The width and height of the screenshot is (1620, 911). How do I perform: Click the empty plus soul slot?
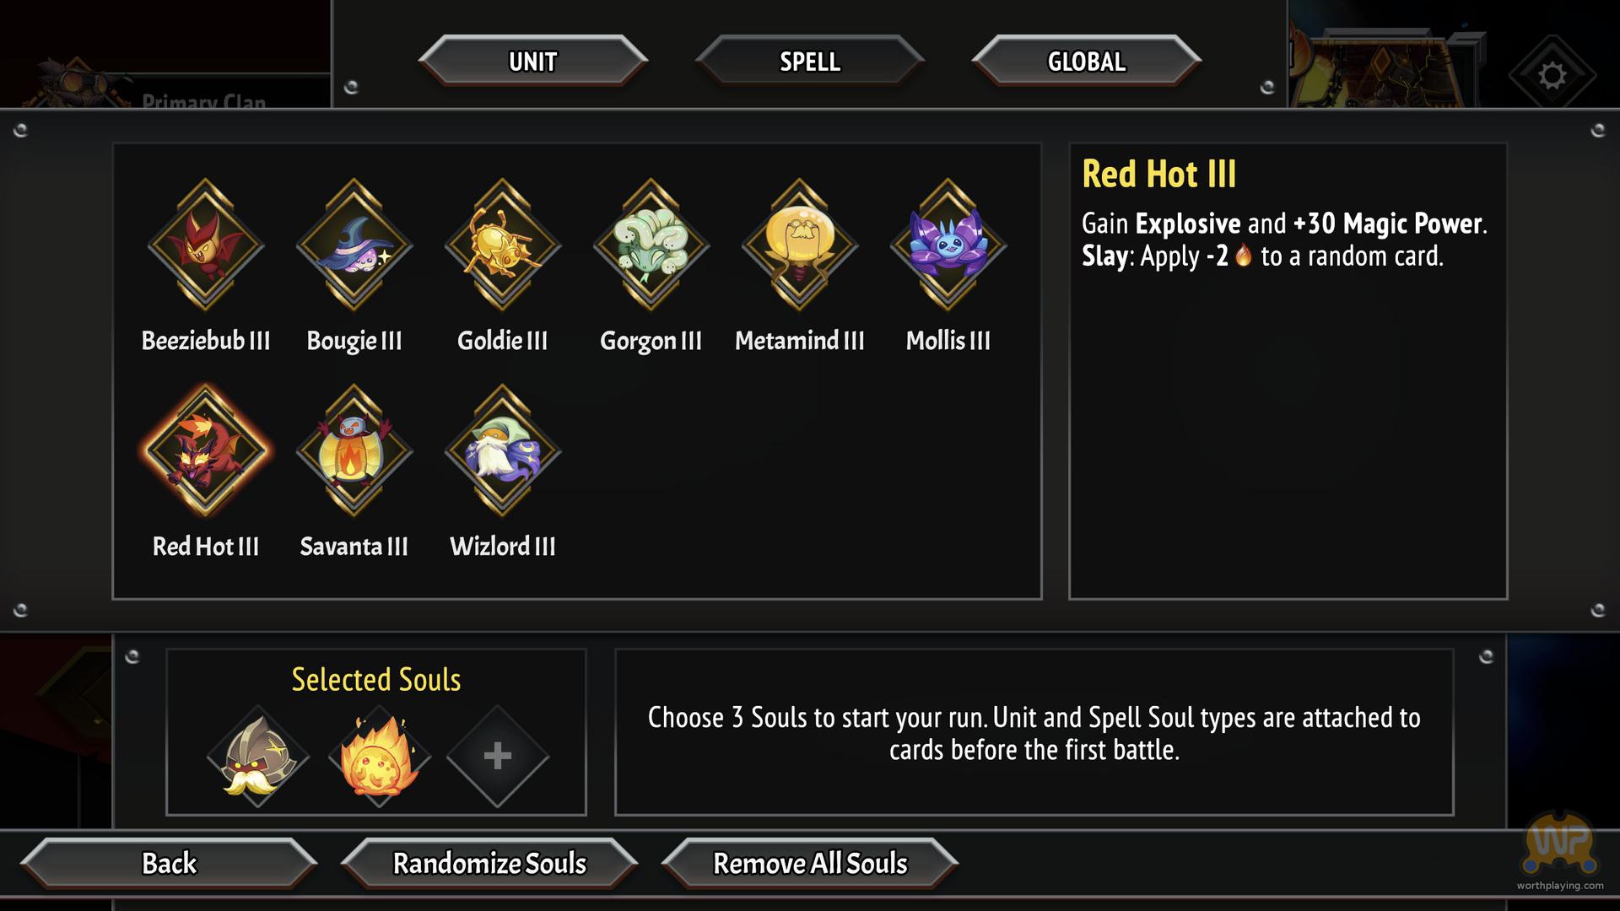[x=498, y=756]
